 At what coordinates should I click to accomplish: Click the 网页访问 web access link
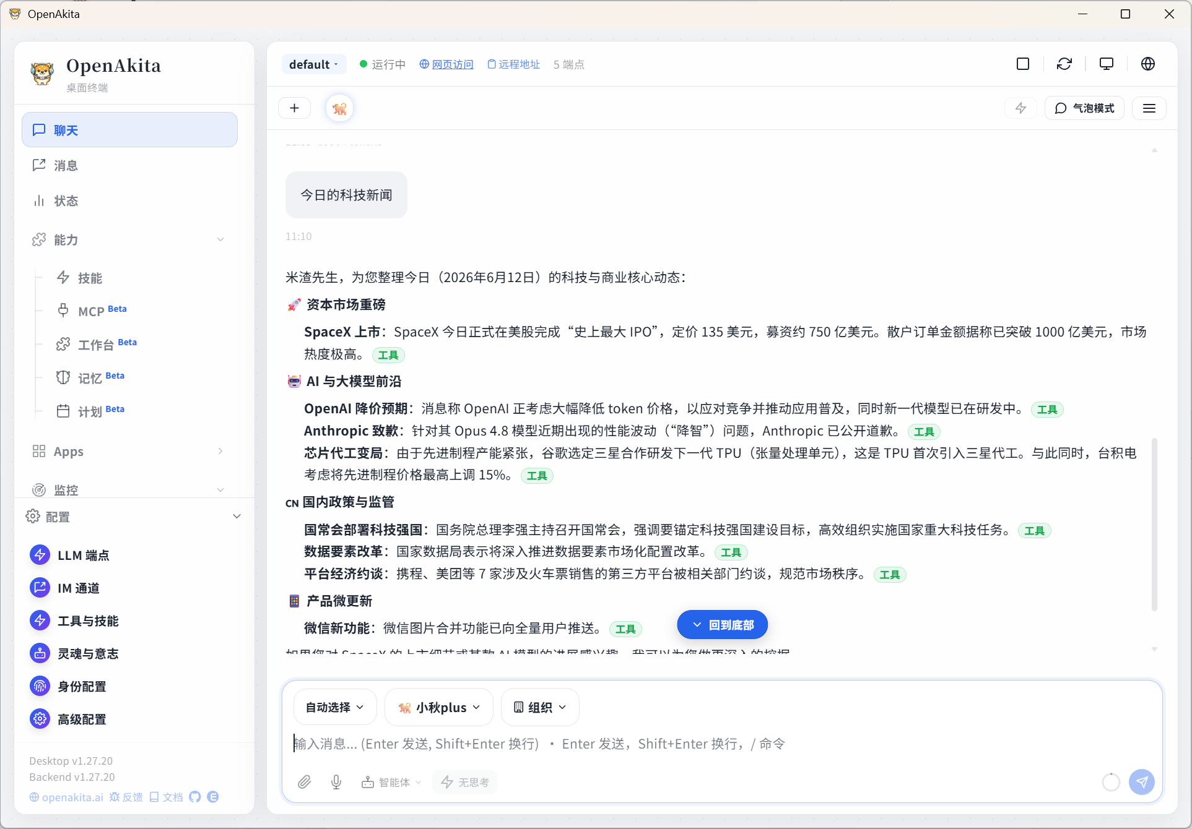click(x=446, y=64)
